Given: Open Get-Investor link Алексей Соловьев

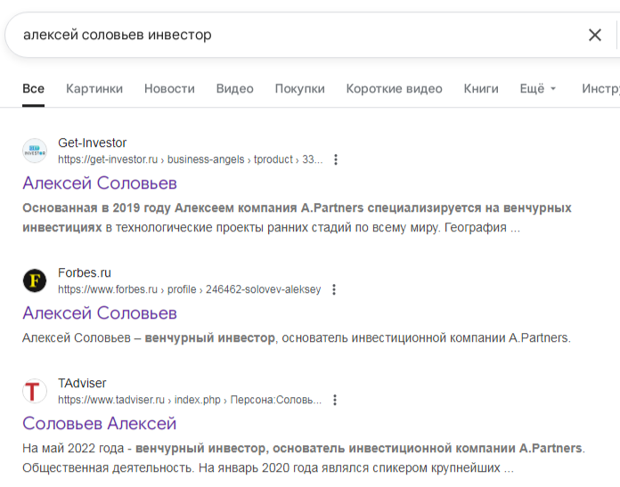Looking at the screenshot, I should [100, 183].
